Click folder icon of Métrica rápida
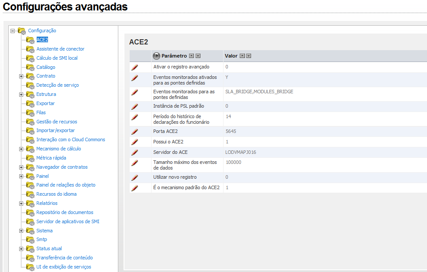This screenshot has height=272, width=427. 30,158
